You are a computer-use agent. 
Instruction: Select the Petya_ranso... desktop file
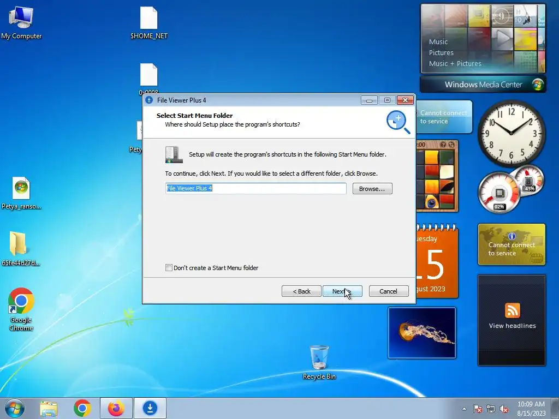(x=21, y=193)
